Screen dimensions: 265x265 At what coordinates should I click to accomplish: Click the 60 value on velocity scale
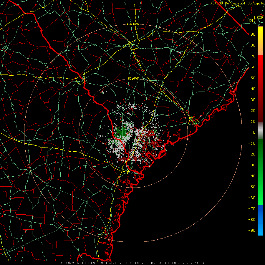click(253, 67)
